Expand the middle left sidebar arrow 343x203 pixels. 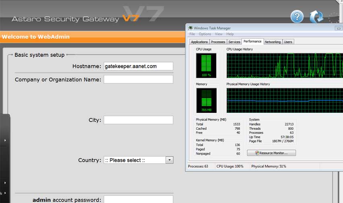click(5, 182)
